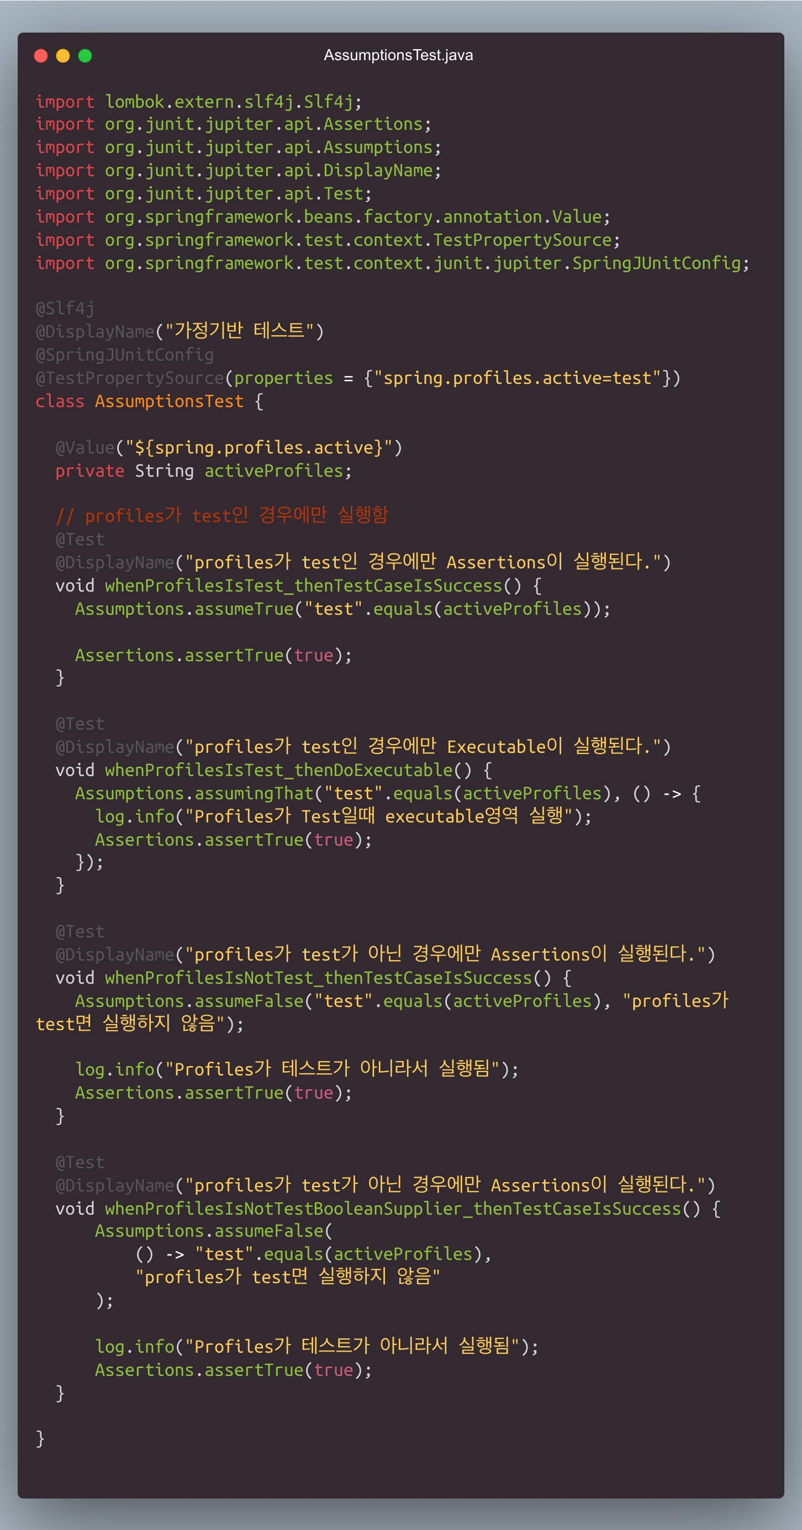
Task: Click the red close window dot
Action: pyautogui.click(x=41, y=56)
